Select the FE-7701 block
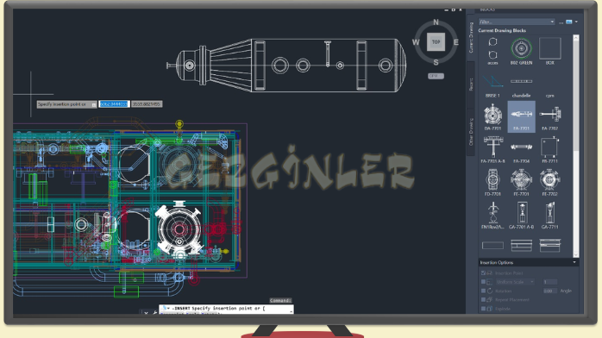The height and width of the screenshot is (338, 602). pos(521,183)
